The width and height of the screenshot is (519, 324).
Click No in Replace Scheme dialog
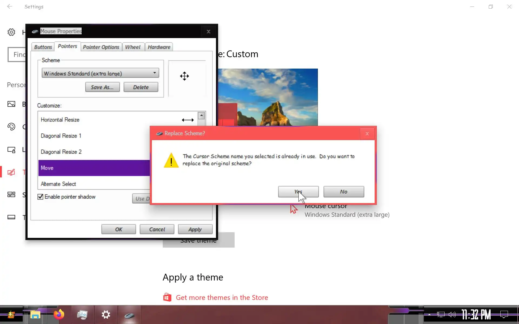click(344, 192)
